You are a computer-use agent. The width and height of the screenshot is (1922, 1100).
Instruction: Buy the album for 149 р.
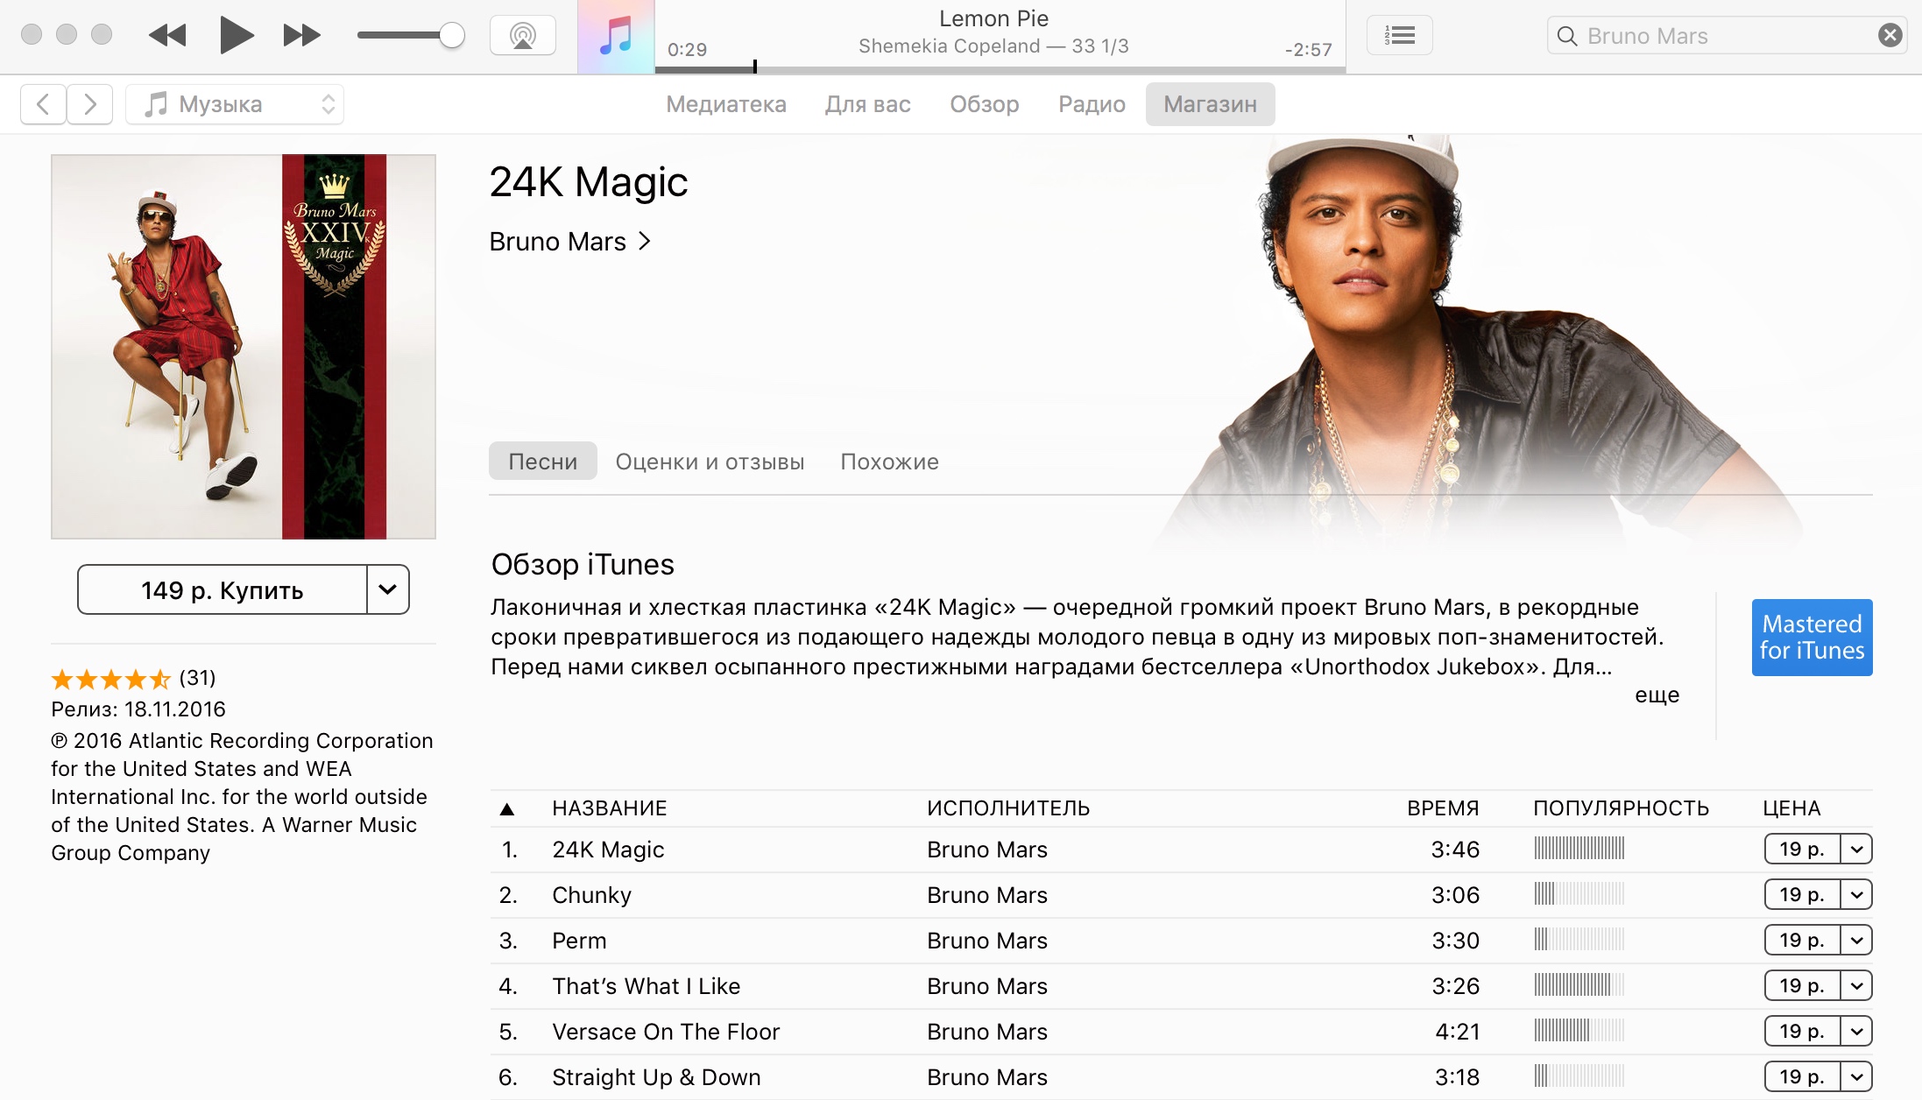[223, 589]
